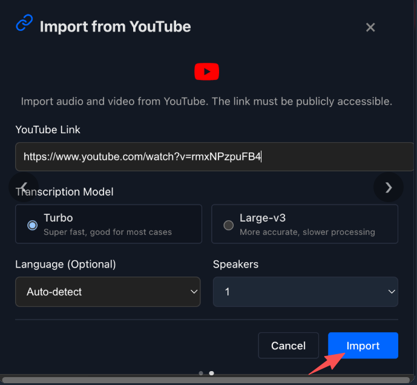
Task: Click the 'Import from YouTube' title text
Action: pos(115,27)
